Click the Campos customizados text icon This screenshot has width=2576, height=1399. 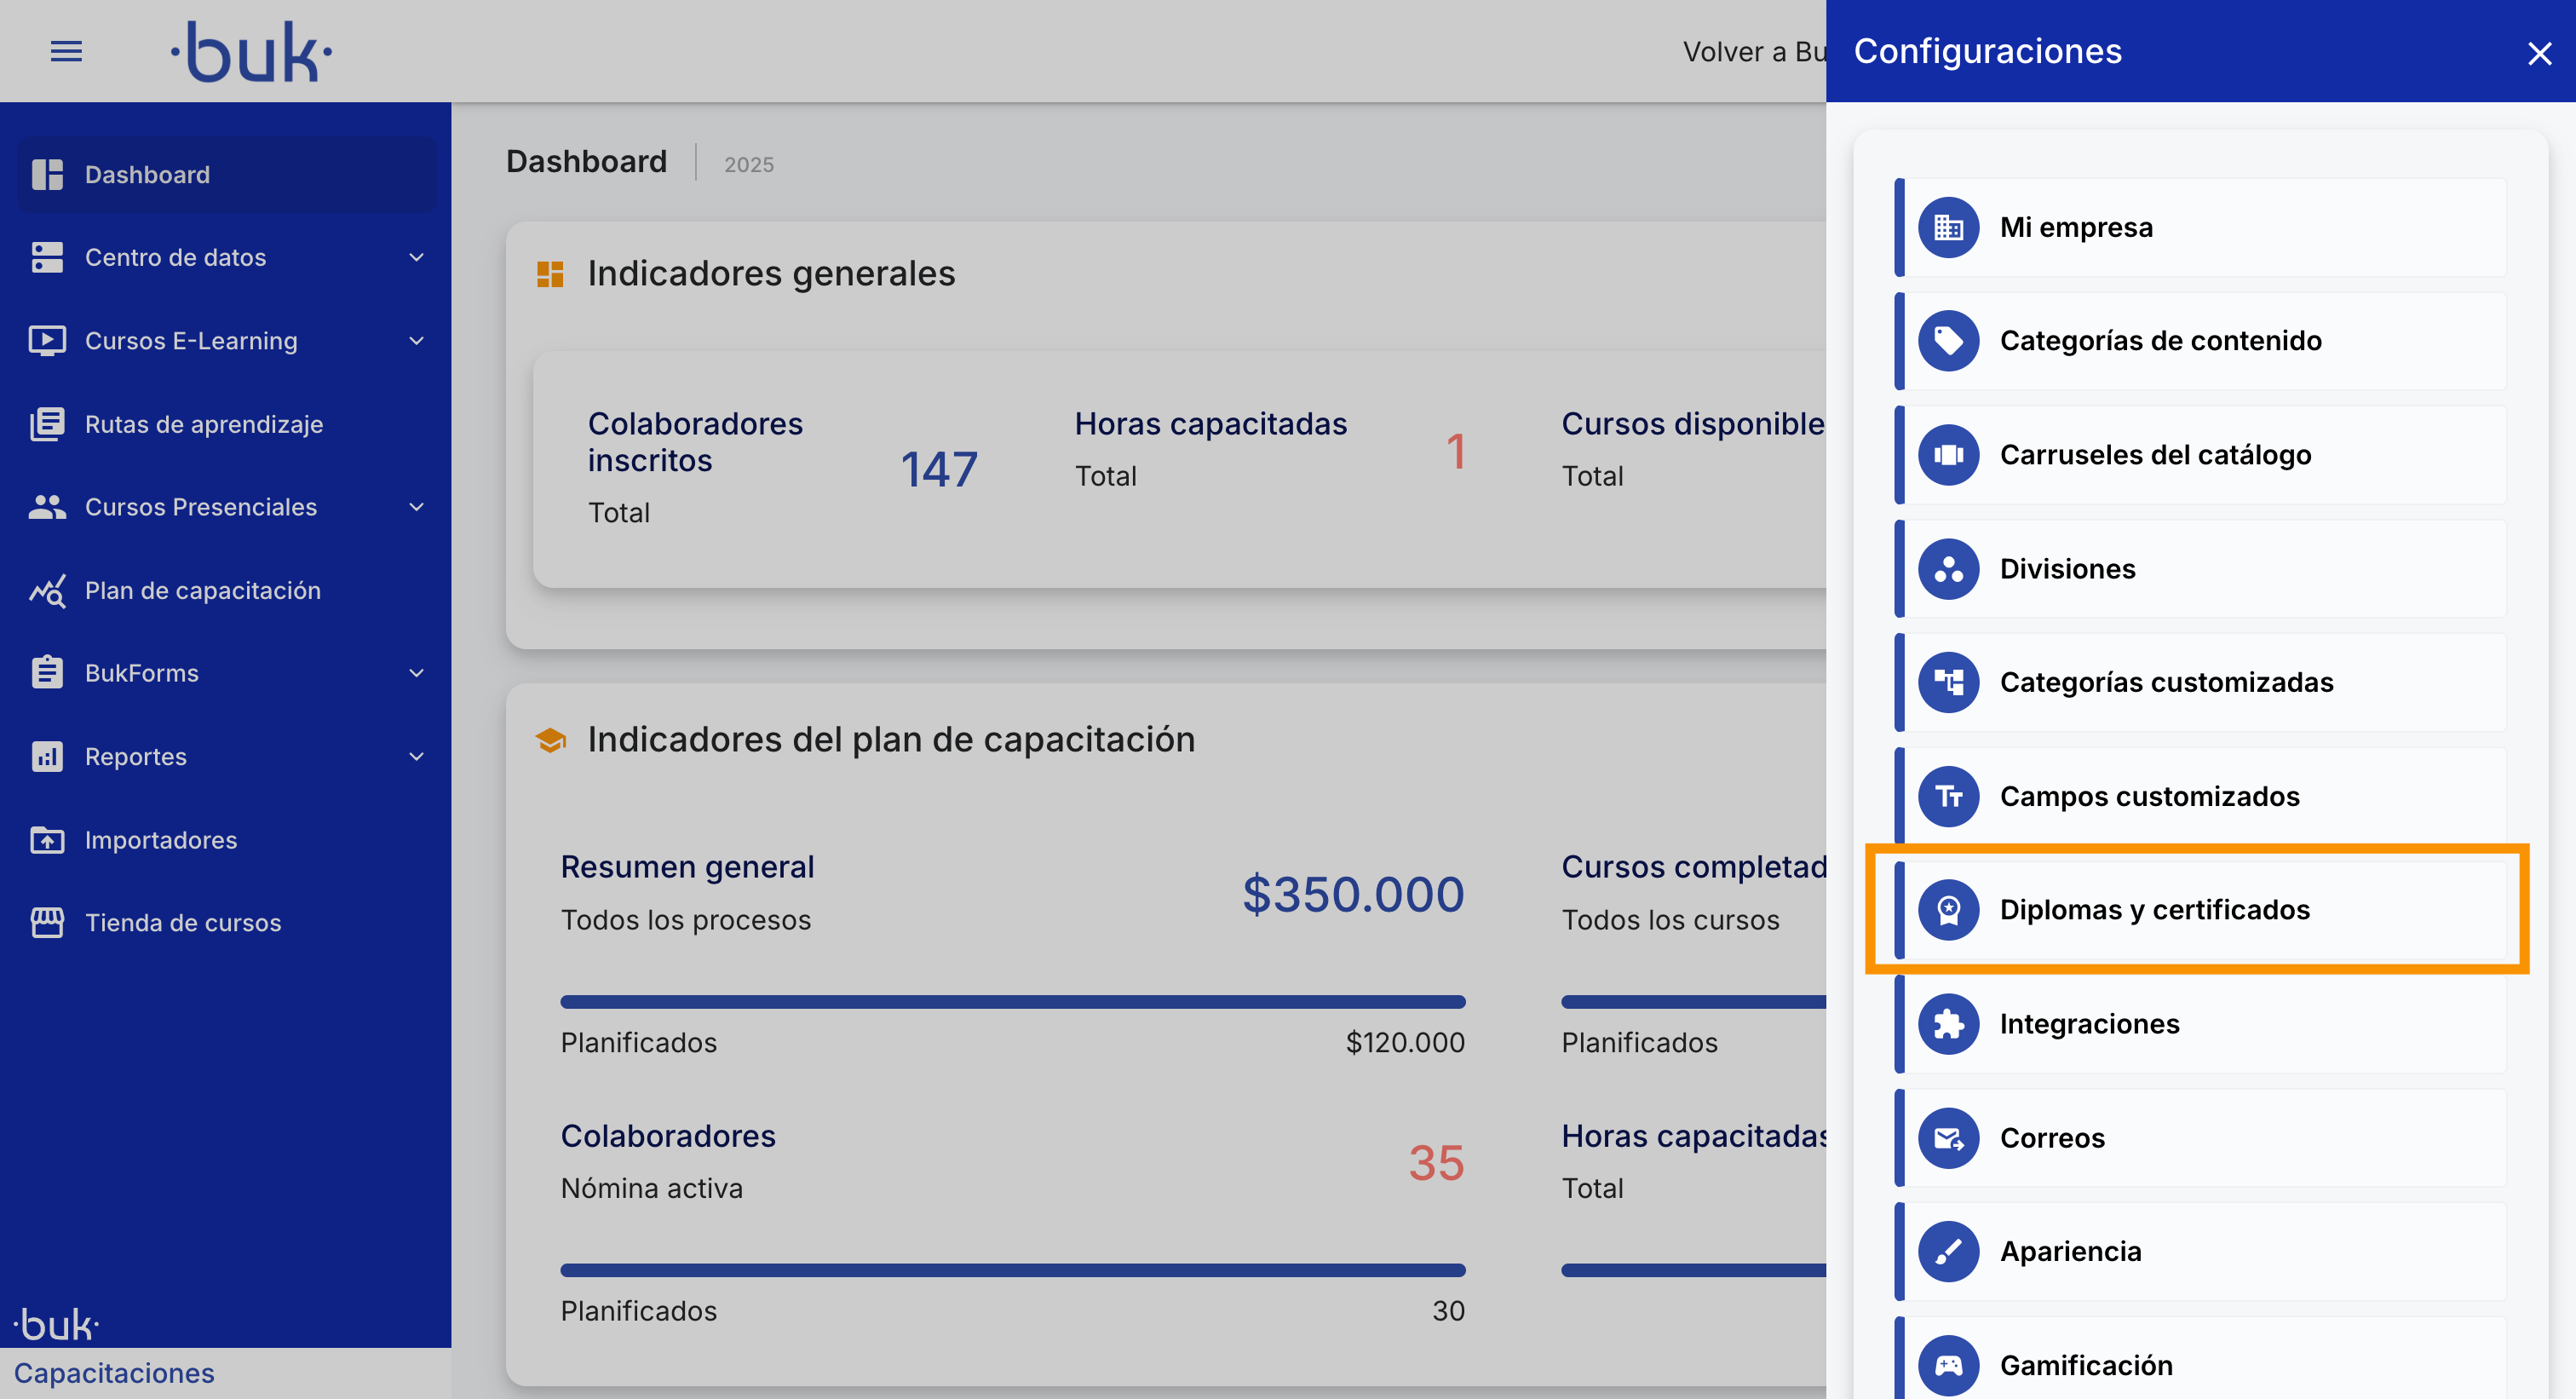tap(1947, 796)
